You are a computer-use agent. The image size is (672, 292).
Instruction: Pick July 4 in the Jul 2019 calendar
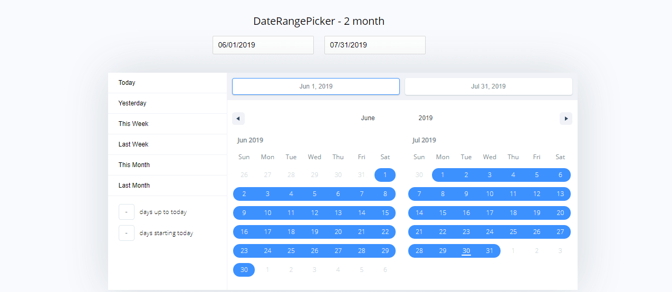point(513,175)
